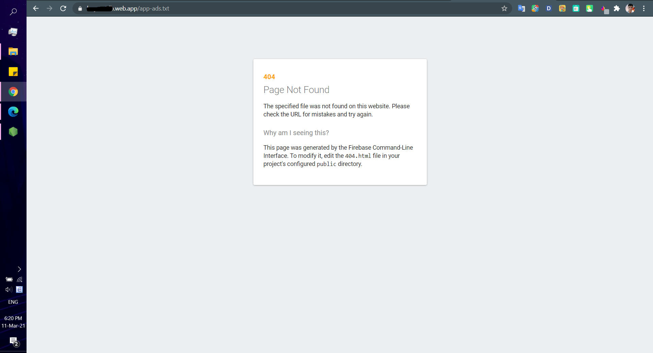Screen dimensions: 653x353
Task: Click the 'specified file was not found' sentence
Action: tap(336, 110)
